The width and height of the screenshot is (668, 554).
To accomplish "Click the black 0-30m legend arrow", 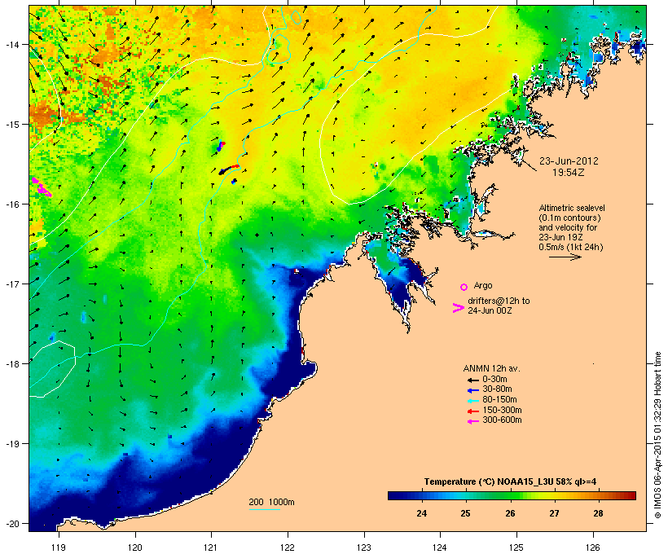I will click(x=472, y=380).
